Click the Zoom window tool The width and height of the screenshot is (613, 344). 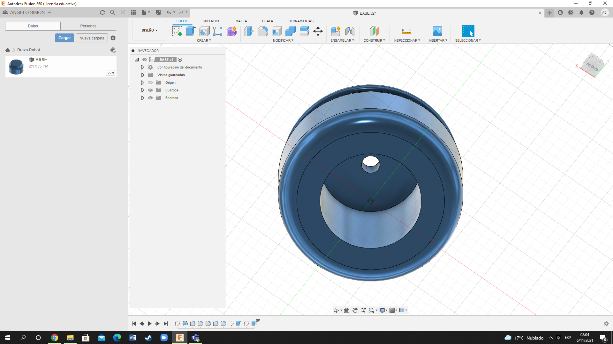click(x=372, y=310)
